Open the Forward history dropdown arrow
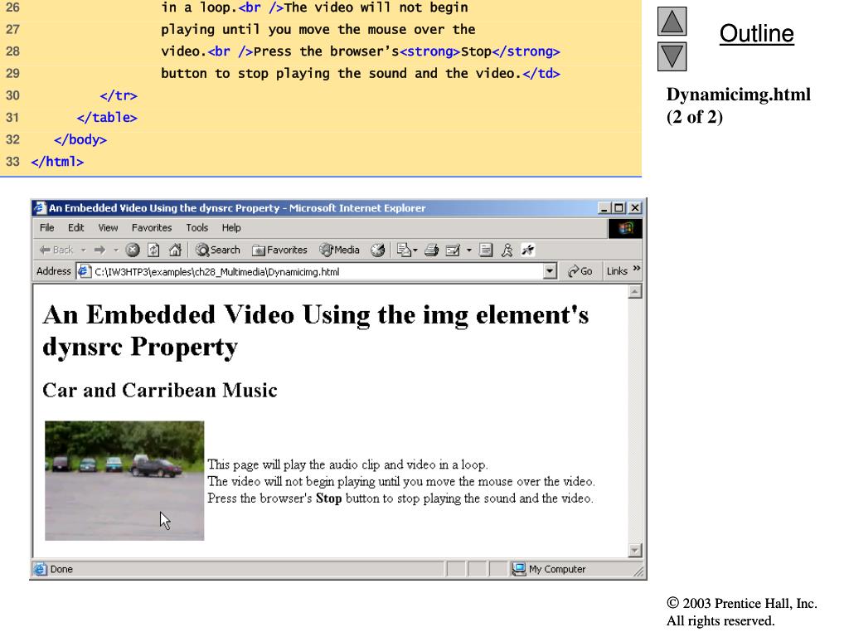Screen dimensions: 849x637 coord(116,250)
